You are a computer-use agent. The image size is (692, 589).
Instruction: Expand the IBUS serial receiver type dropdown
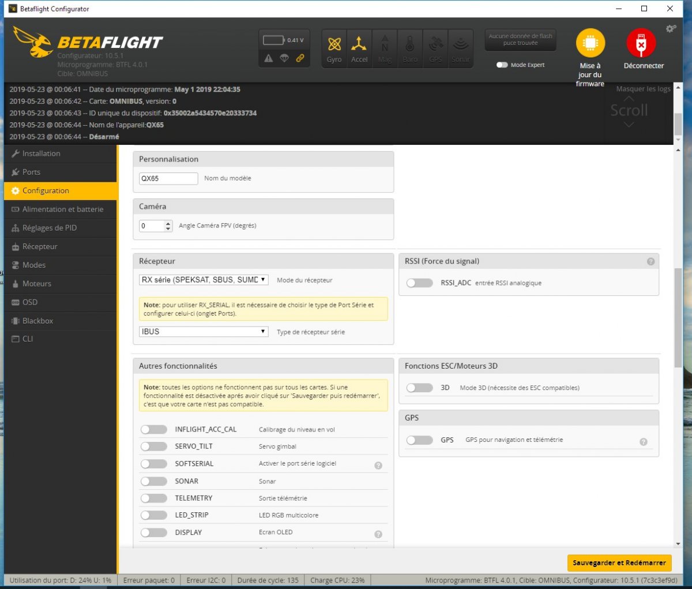tap(204, 332)
